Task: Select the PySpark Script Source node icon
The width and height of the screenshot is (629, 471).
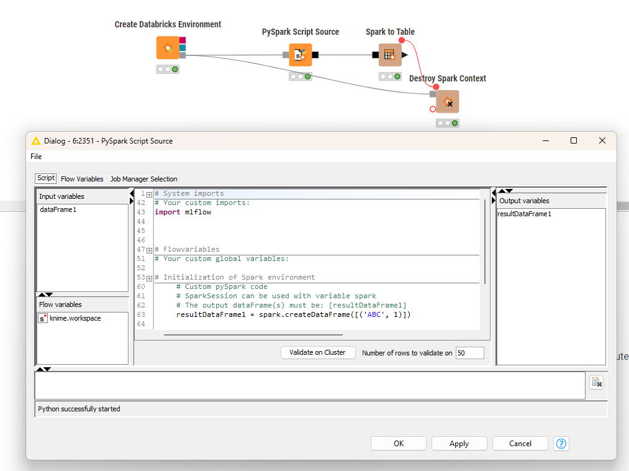Action: pos(301,55)
